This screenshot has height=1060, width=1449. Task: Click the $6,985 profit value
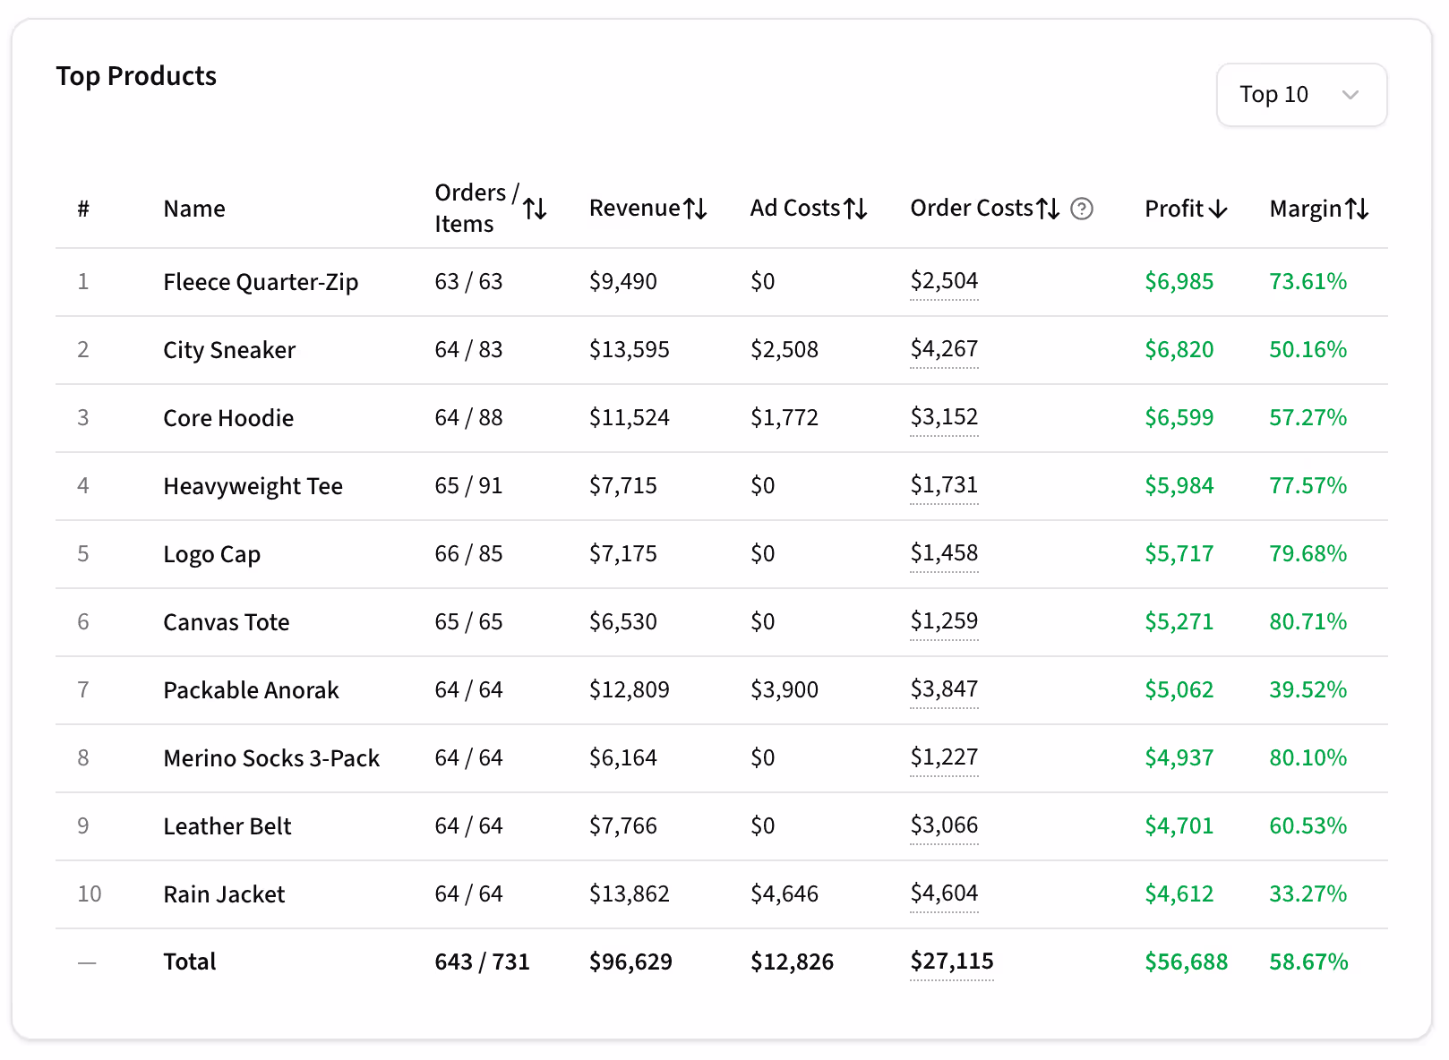coord(1179,282)
